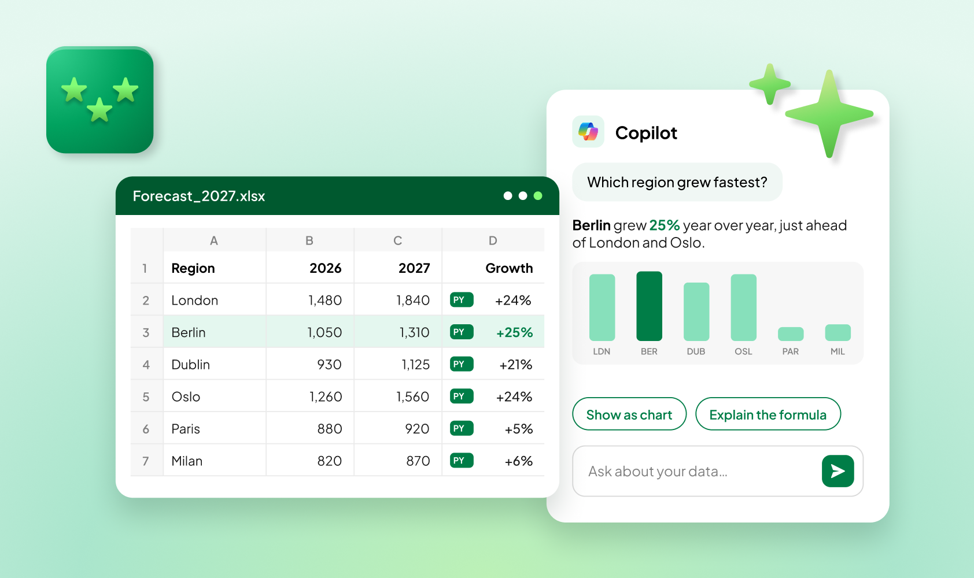Send the message with the arrow icon
974x578 pixels.
pos(838,471)
